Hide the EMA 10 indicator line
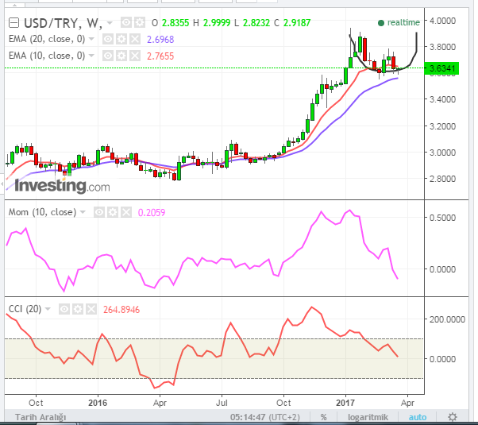 (108, 56)
